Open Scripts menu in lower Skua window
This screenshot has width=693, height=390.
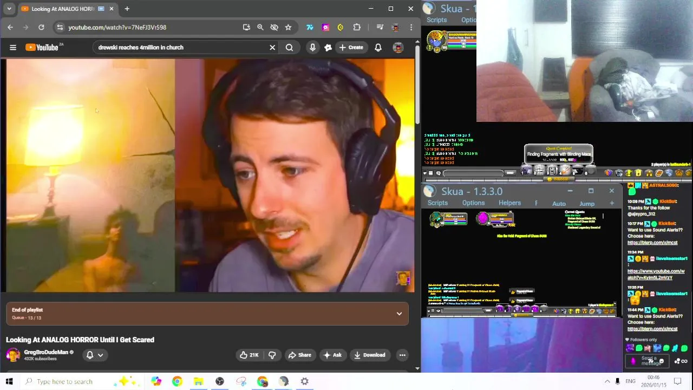coord(437,203)
